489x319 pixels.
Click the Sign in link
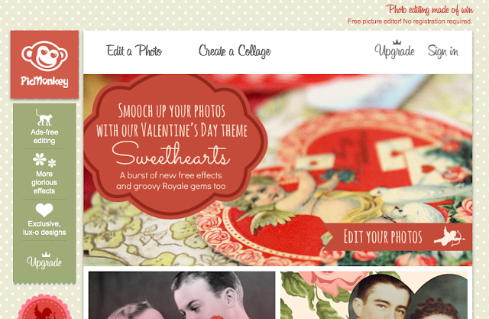(x=443, y=51)
